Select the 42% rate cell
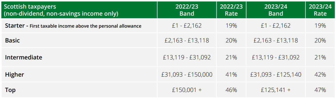Screen dimensions: 336x99 (x=320, y=75)
